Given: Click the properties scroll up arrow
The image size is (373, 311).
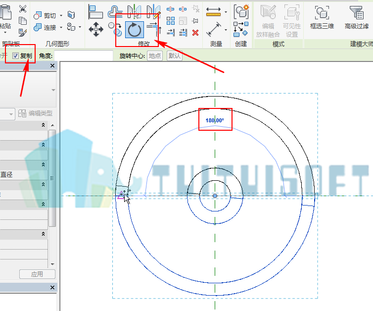Looking at the screenshot, I should coord(52,125).
